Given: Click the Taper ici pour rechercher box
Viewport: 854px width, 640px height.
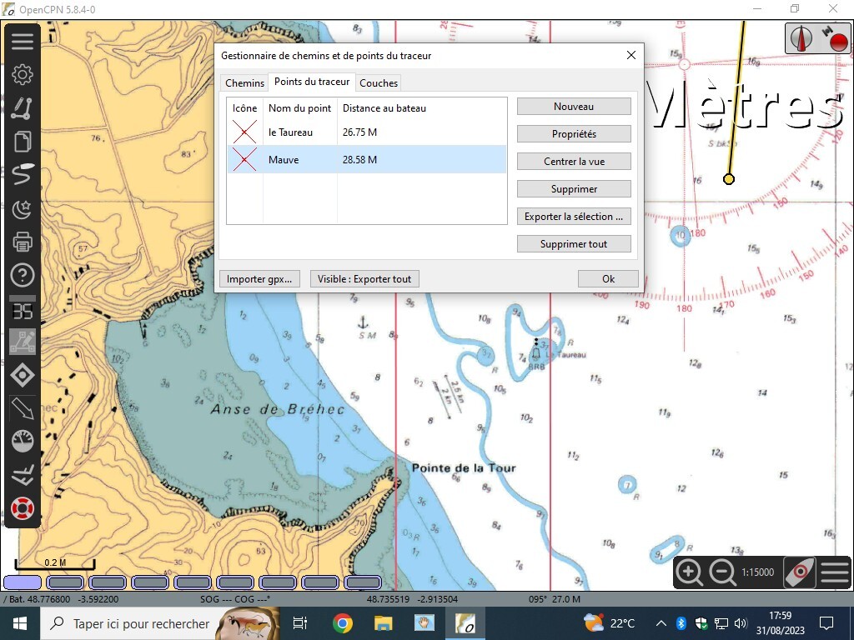Looking at the screenshot, I should pos(141,623).
